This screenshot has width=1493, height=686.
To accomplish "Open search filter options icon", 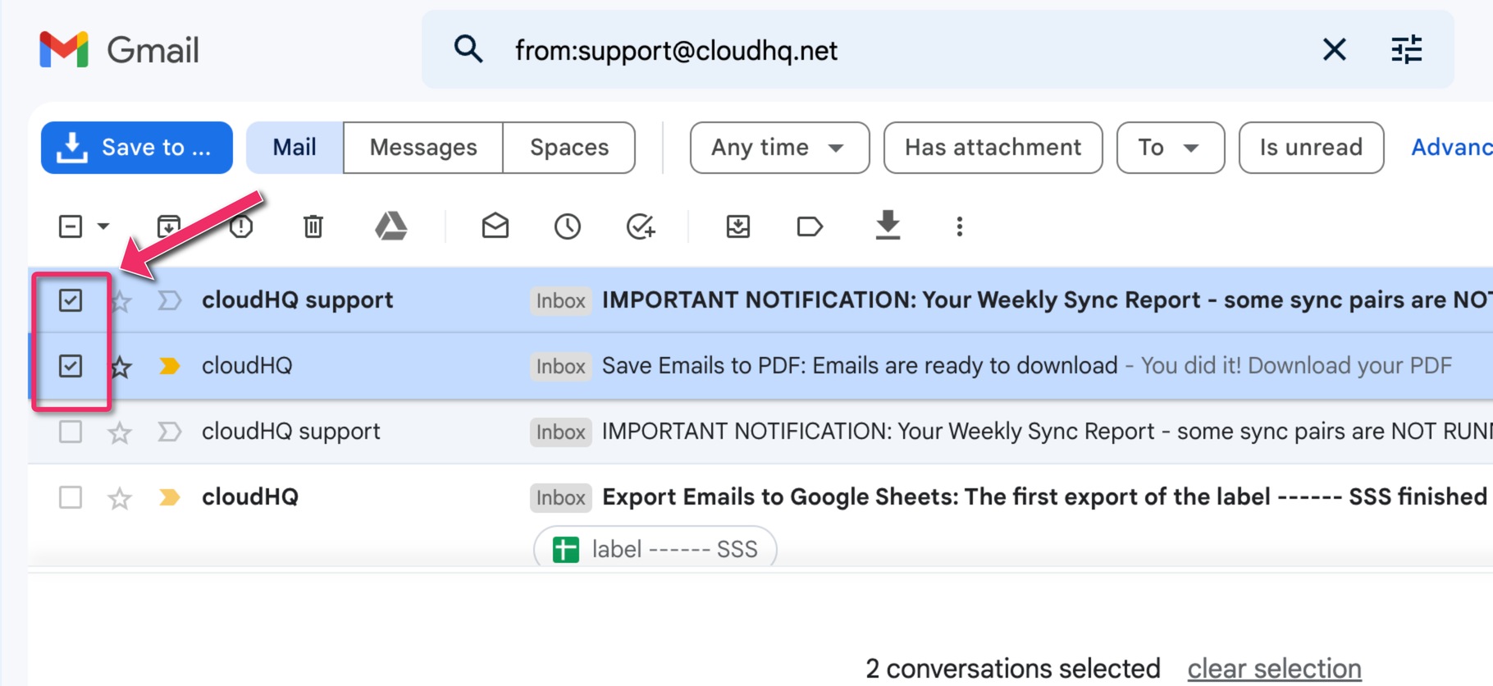I will point(1407,49).
